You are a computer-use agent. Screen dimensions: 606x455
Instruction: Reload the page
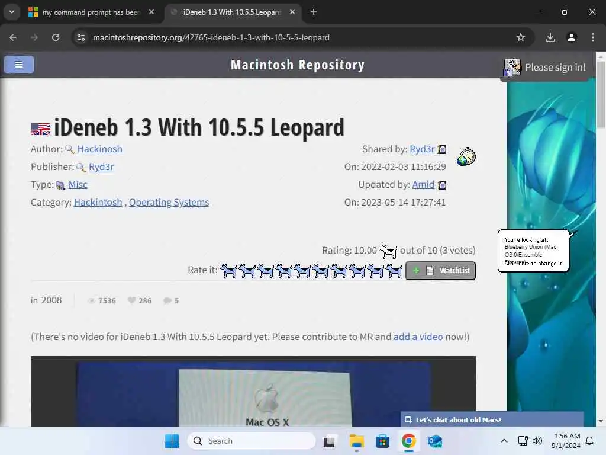pyautogui.click(x=56, y=37)
